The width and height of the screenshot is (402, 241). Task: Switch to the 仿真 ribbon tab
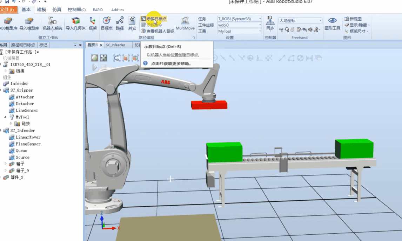pos(57,9)
